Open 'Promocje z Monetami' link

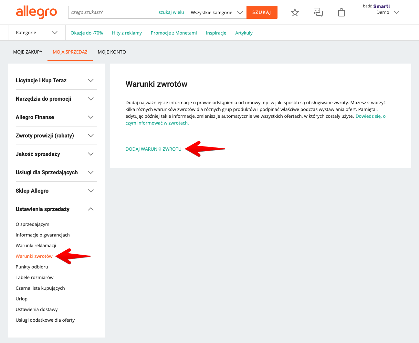click(x=174, y=33)
